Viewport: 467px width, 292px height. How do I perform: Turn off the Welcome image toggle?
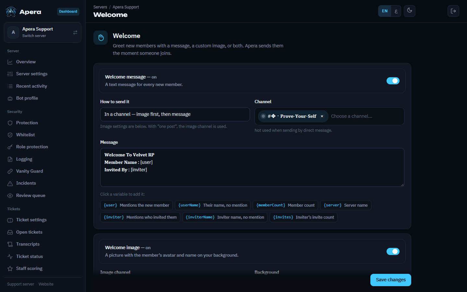pos(393,251)
